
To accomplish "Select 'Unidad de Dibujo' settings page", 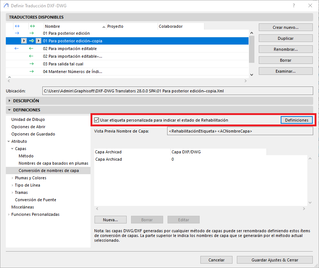I will (28, 119).
